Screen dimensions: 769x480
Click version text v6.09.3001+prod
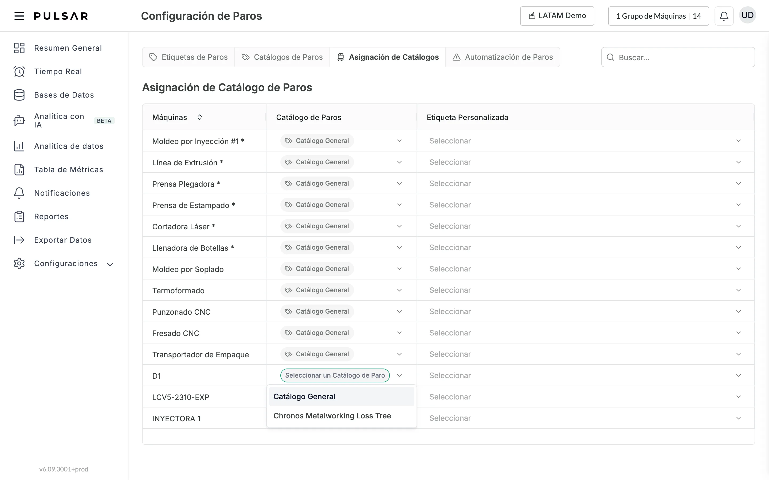(64, 469)
